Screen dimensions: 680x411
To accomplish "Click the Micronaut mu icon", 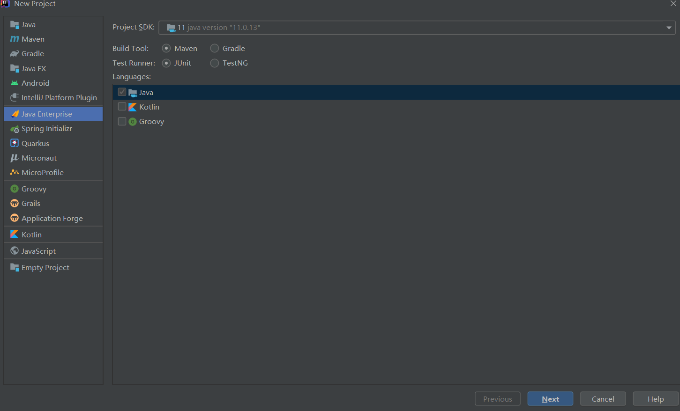I will pyautogui.click(x=15, y=158).
